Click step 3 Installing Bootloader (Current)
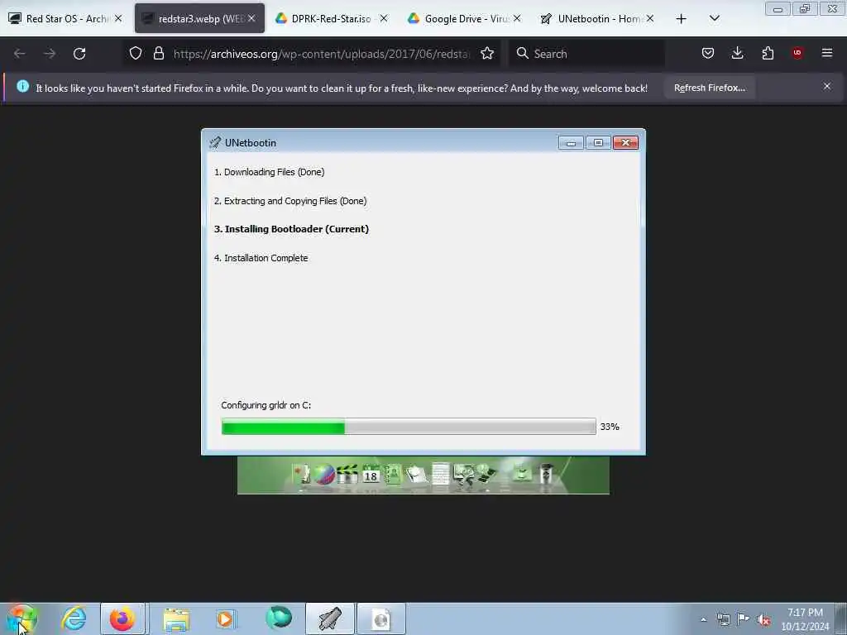Image resolution: width=847 pixels, height=635 pixels. click(291, 229)
